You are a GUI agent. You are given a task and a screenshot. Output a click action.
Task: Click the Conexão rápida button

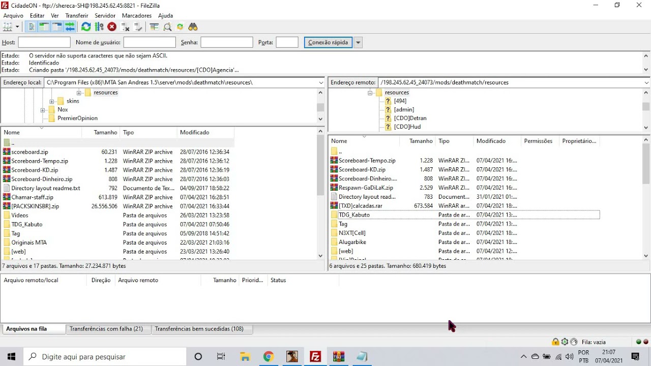tap(329, 43)
